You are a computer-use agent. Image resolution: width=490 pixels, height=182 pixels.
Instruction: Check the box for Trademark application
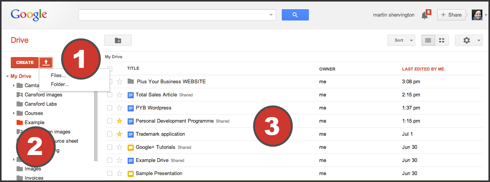coord(110,134)
